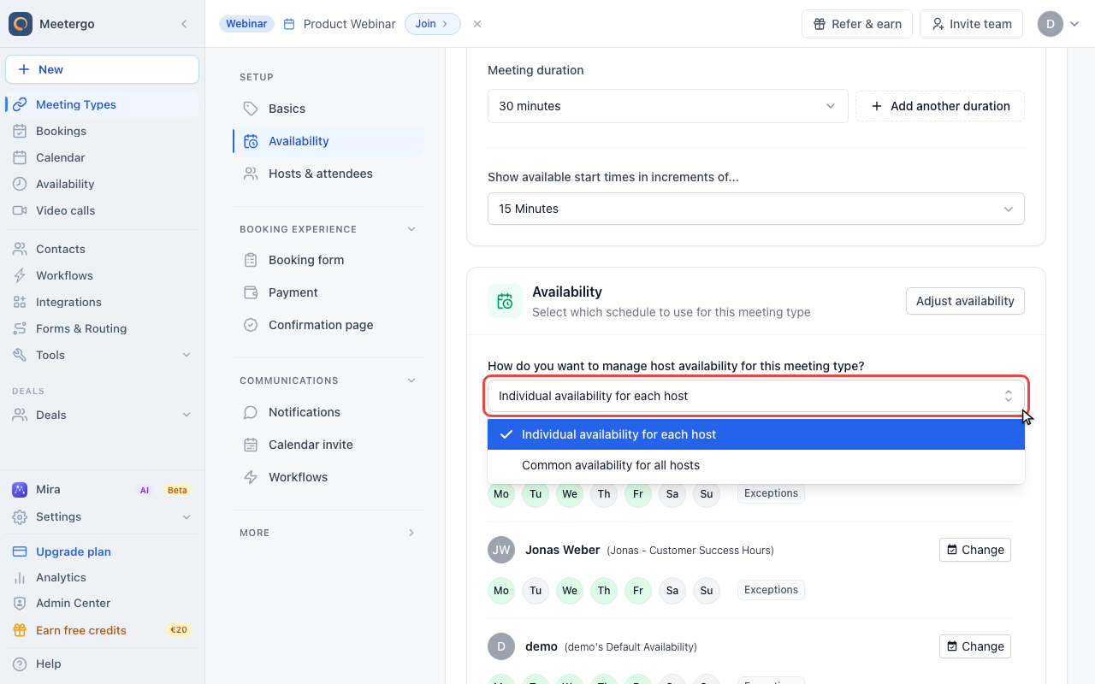Open Video calls camera icon
1095x684 pixels.
pos(20,210)
